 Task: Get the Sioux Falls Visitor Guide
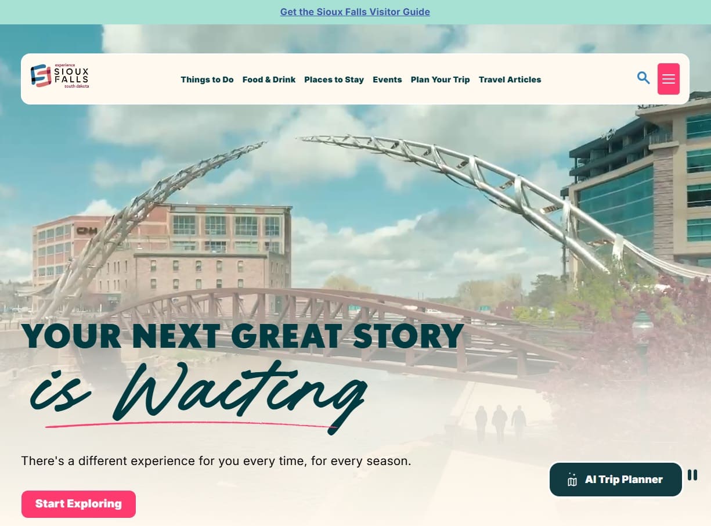(x=355, y=12)
